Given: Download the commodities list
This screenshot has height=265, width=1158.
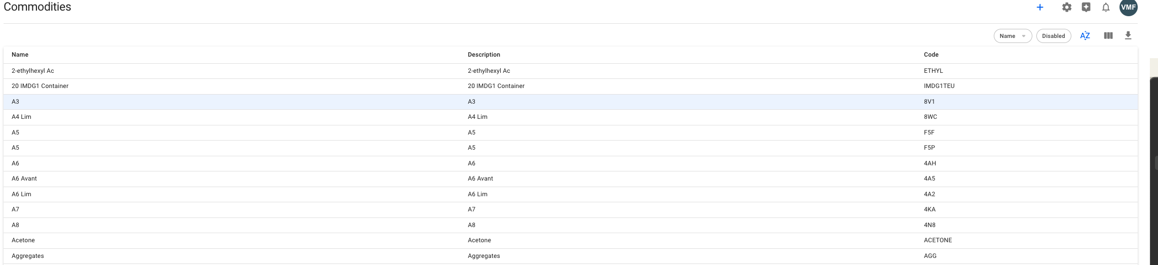Looking at the screenshot, I should pyautogui.click(x=1128, y=36).
